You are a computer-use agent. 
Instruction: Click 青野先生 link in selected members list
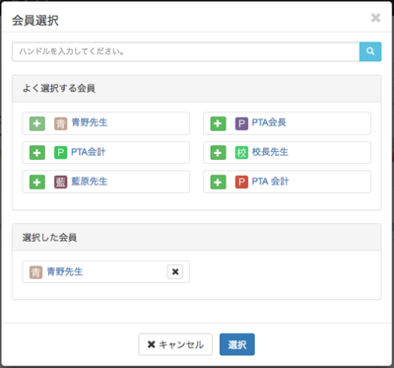click(65, 271)
